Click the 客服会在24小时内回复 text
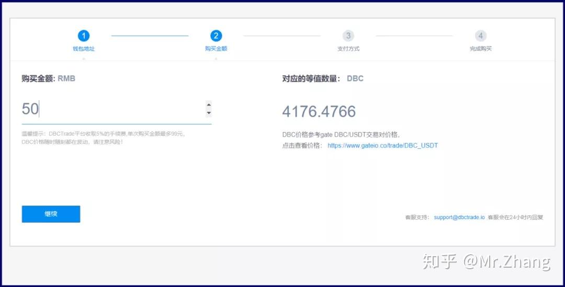This screenshot has width=565, height=287. tap(515, 217)
